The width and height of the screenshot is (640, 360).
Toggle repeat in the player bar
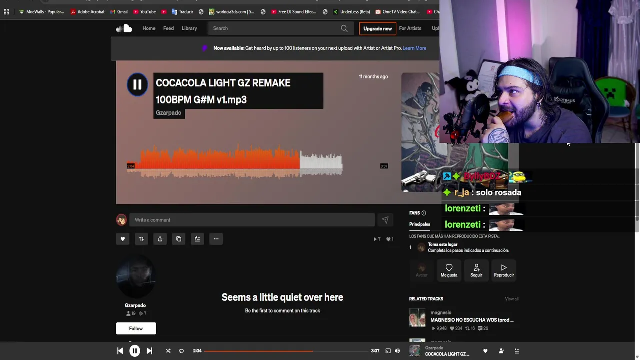pos(181,351)
